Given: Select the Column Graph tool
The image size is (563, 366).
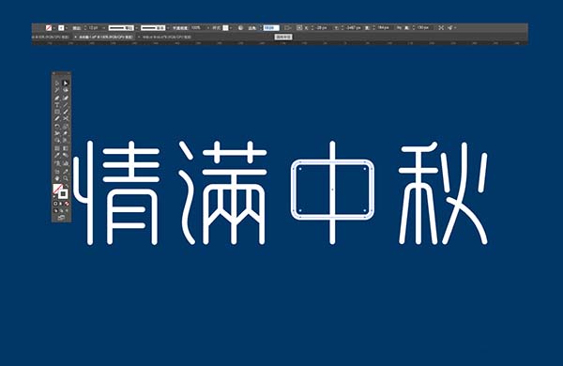Looking at the screenshot, I should [66, 162].
